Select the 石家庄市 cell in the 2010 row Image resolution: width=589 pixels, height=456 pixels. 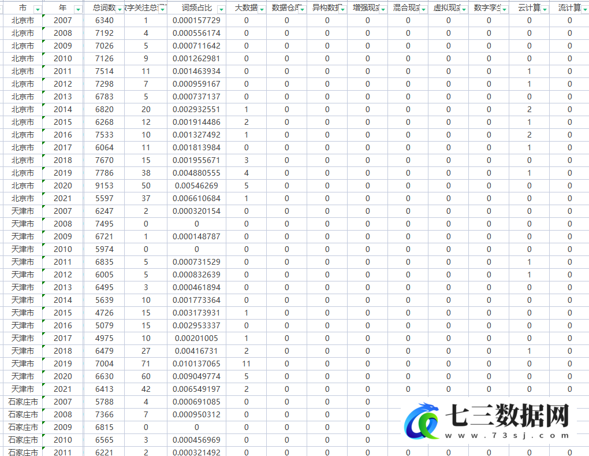click(x=23, y=440)
